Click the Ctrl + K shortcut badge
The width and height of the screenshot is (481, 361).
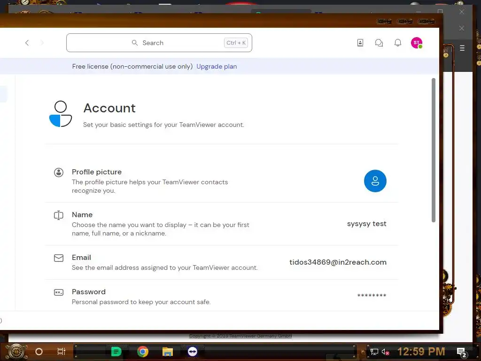(236, 43)
